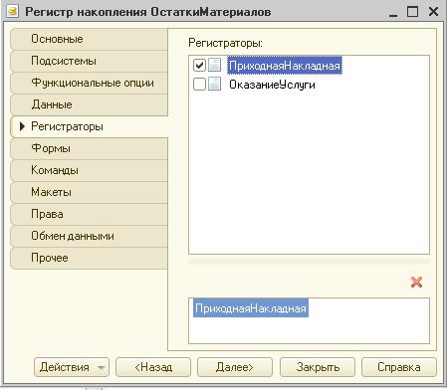Open the Действия dropdown menu
This screenshot has height=390, width=447.
pos(72,367)
